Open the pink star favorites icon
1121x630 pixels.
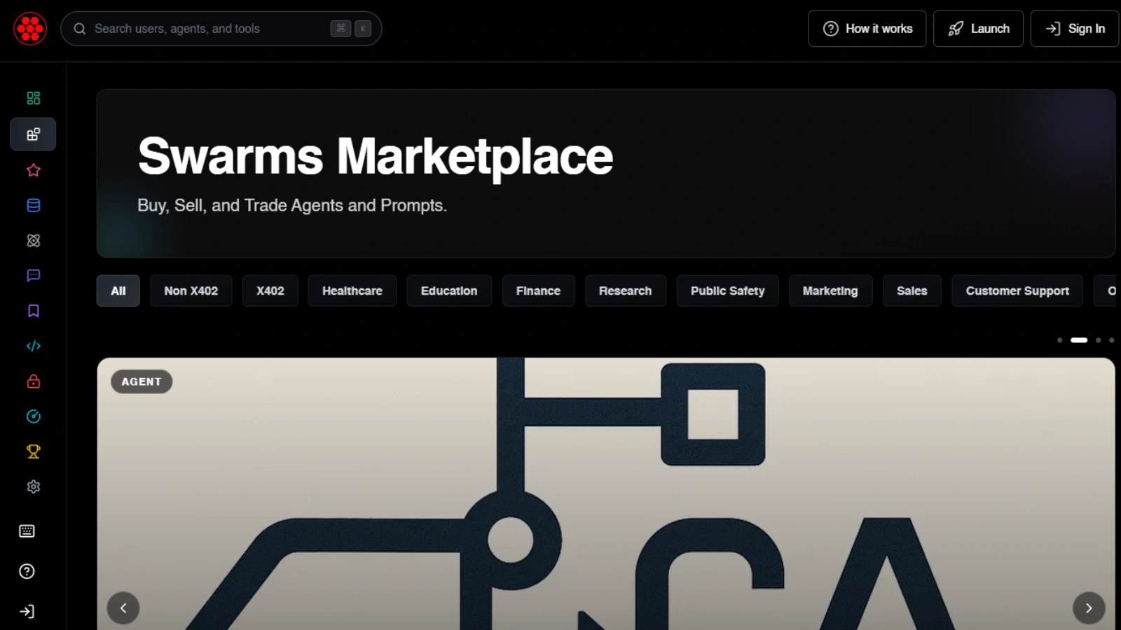click(33, 170)
